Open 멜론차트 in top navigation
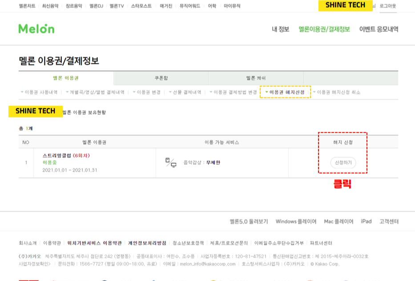Viewport: 415px width, 281px height. [x=27, y=6]
